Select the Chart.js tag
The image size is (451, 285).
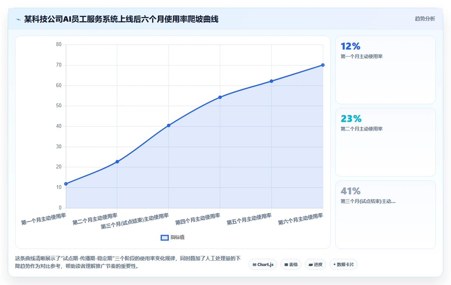click(x=263, y=264)
